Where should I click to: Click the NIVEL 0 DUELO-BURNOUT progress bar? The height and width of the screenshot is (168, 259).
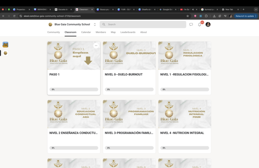[x=129, y=89]
